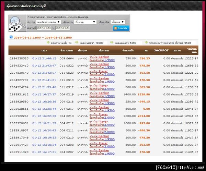Open the 'ประเภท' game type dropdown
Viewport: 206px width, 171px height.
click(x=48, y=22)
